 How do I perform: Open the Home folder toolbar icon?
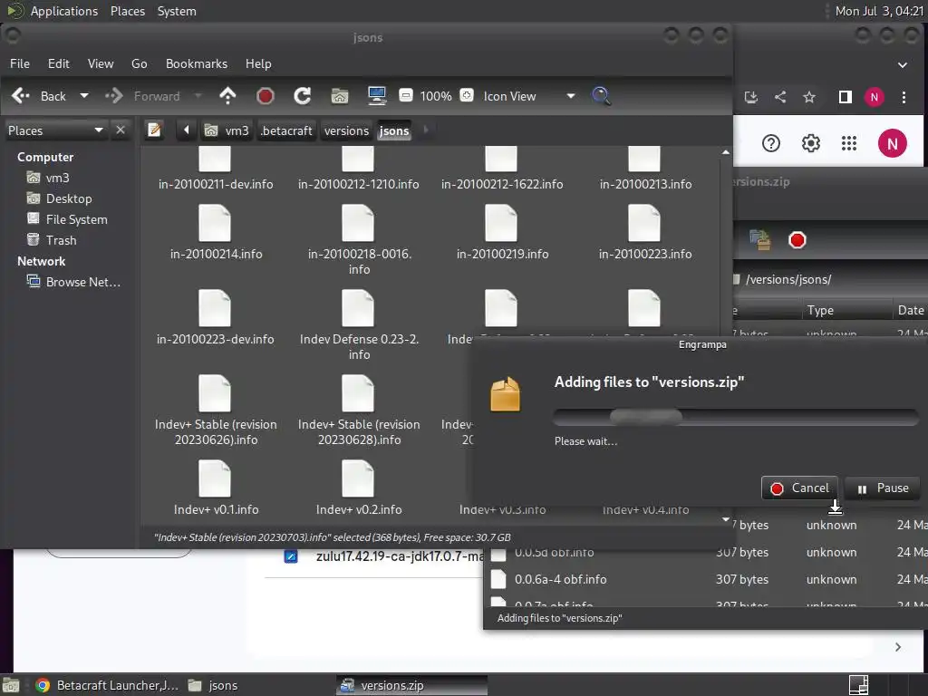340,96
